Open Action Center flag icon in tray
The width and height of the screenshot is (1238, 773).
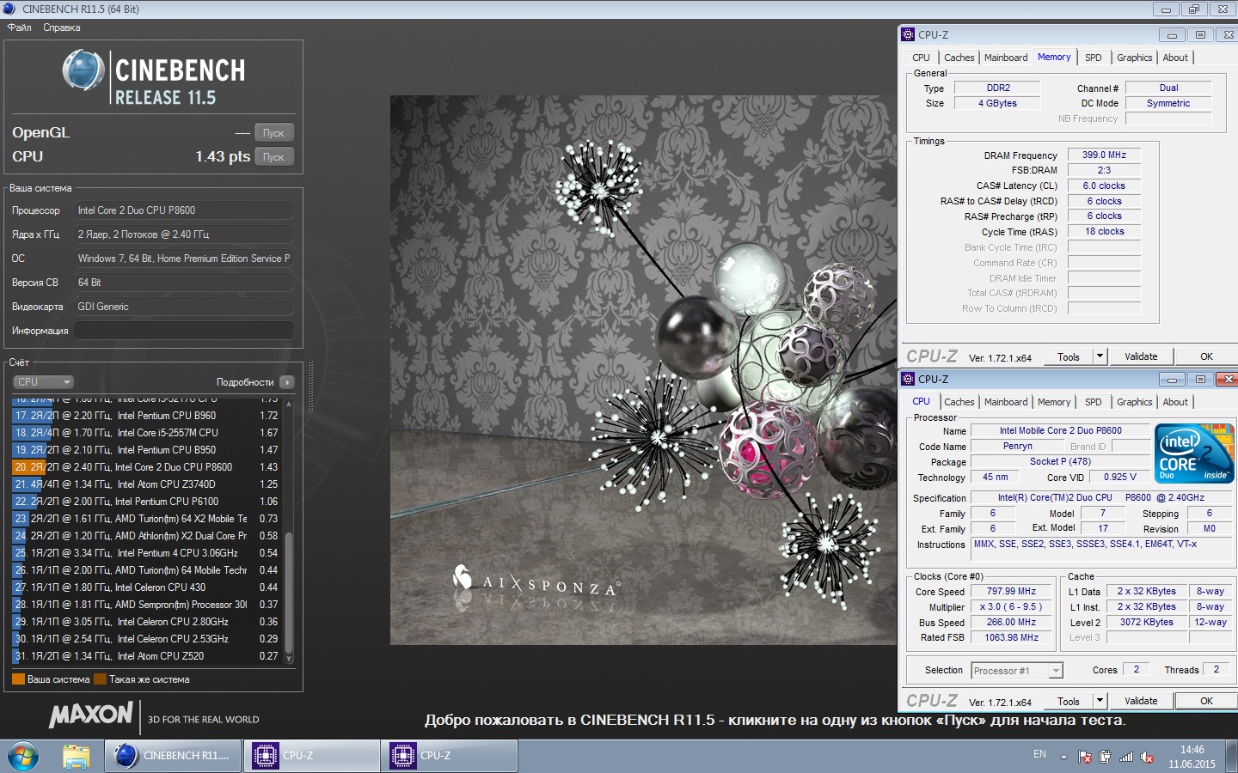tap(1085, 757)
